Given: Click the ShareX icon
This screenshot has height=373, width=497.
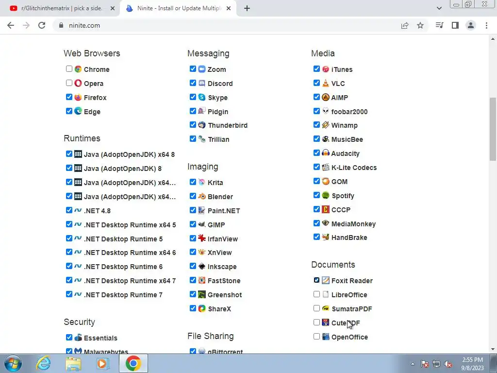Looking at the screenshot, I should [202, 308].
